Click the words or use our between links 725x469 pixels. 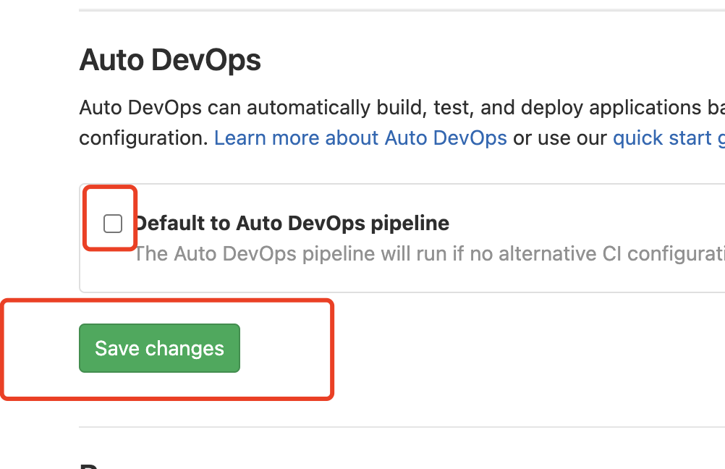coord(560,138)
